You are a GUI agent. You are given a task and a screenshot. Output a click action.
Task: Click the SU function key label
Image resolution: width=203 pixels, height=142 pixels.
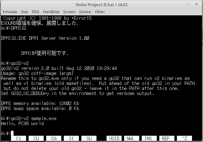coord(89,138)
